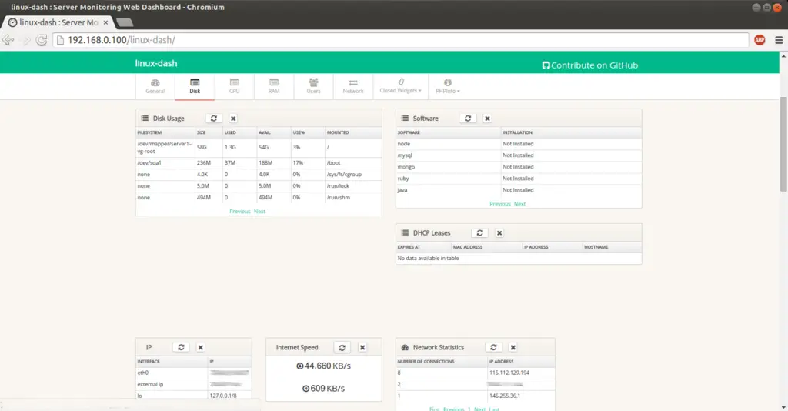Viewport: 788px width, 411px height.
Task: Sort Disk Usage by MOUNTED column
Action: pos(352,132)
